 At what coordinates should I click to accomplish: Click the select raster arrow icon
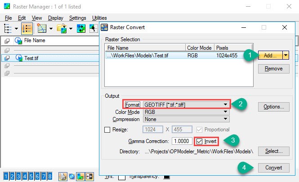coord(93,29)
